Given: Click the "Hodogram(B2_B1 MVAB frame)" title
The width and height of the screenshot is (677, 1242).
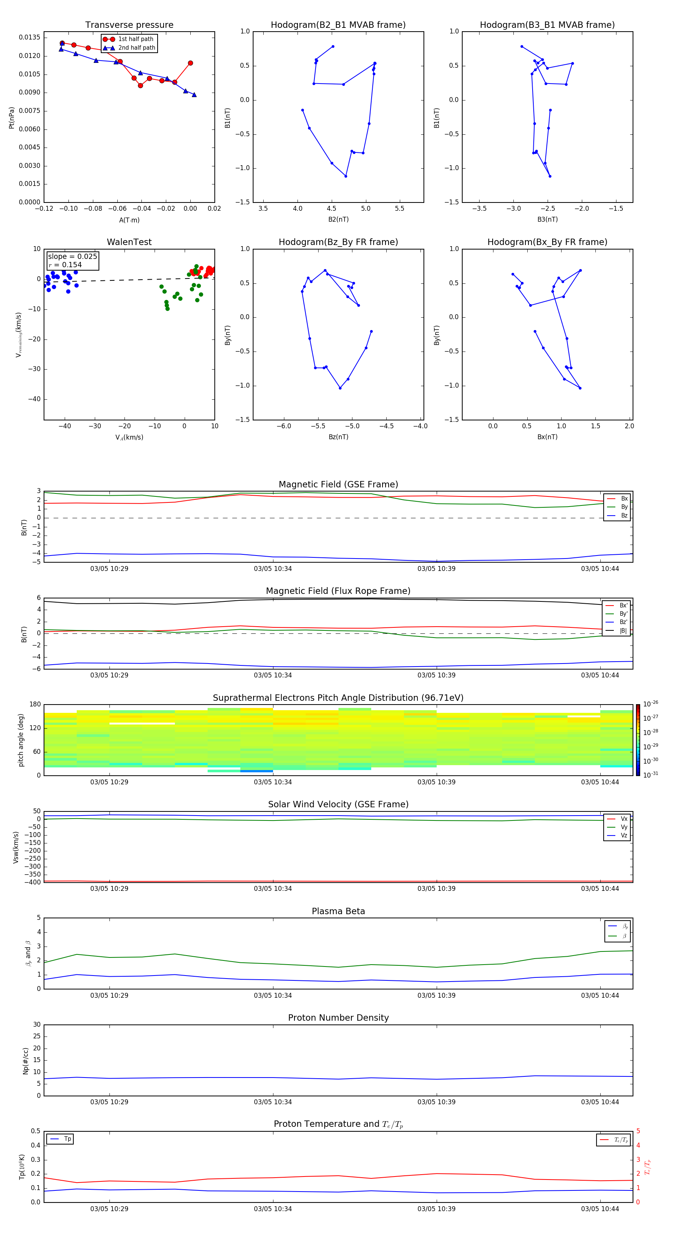Looking at the screenshot, I should [x=338, y=25].
